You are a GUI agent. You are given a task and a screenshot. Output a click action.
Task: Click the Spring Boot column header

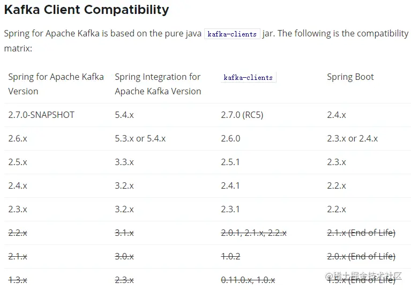pyautogui.click(x=350, y=77)
